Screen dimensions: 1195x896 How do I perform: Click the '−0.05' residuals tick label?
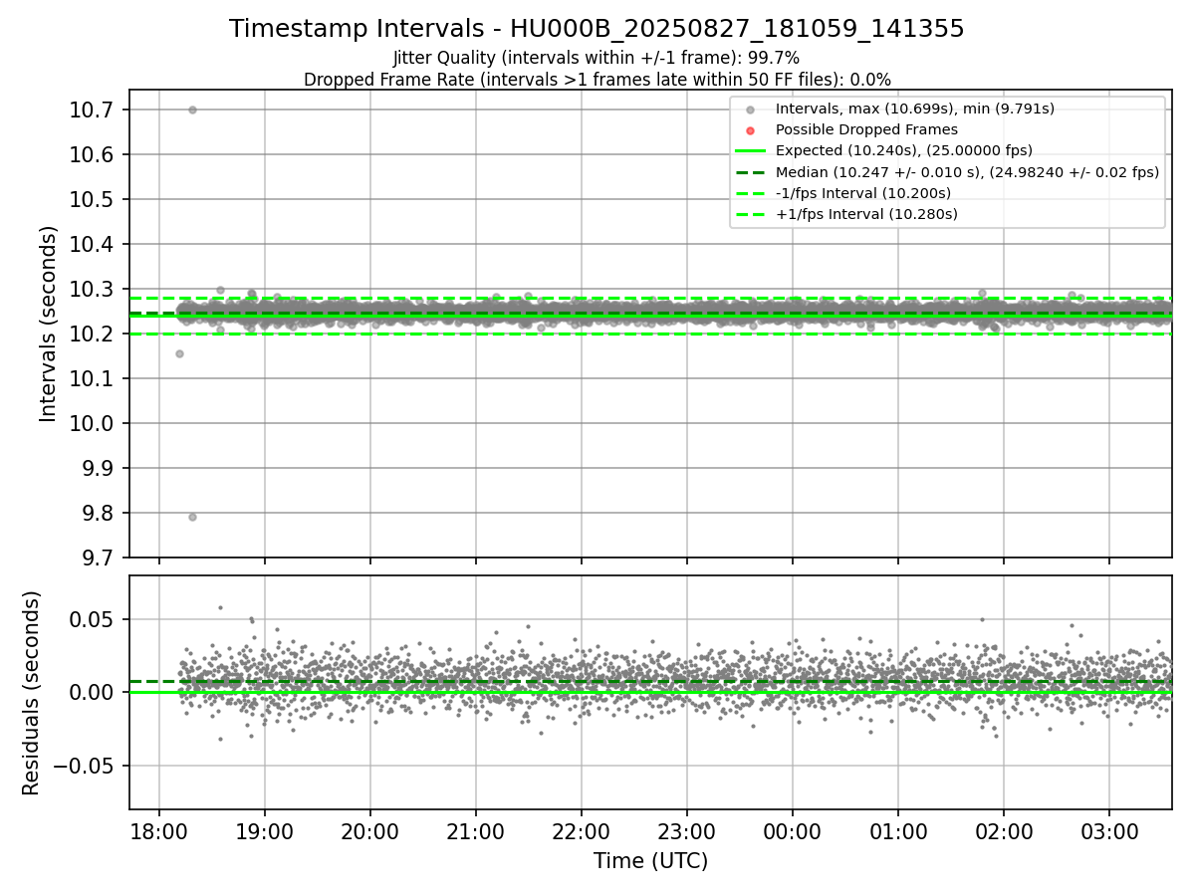coord(85,766)
